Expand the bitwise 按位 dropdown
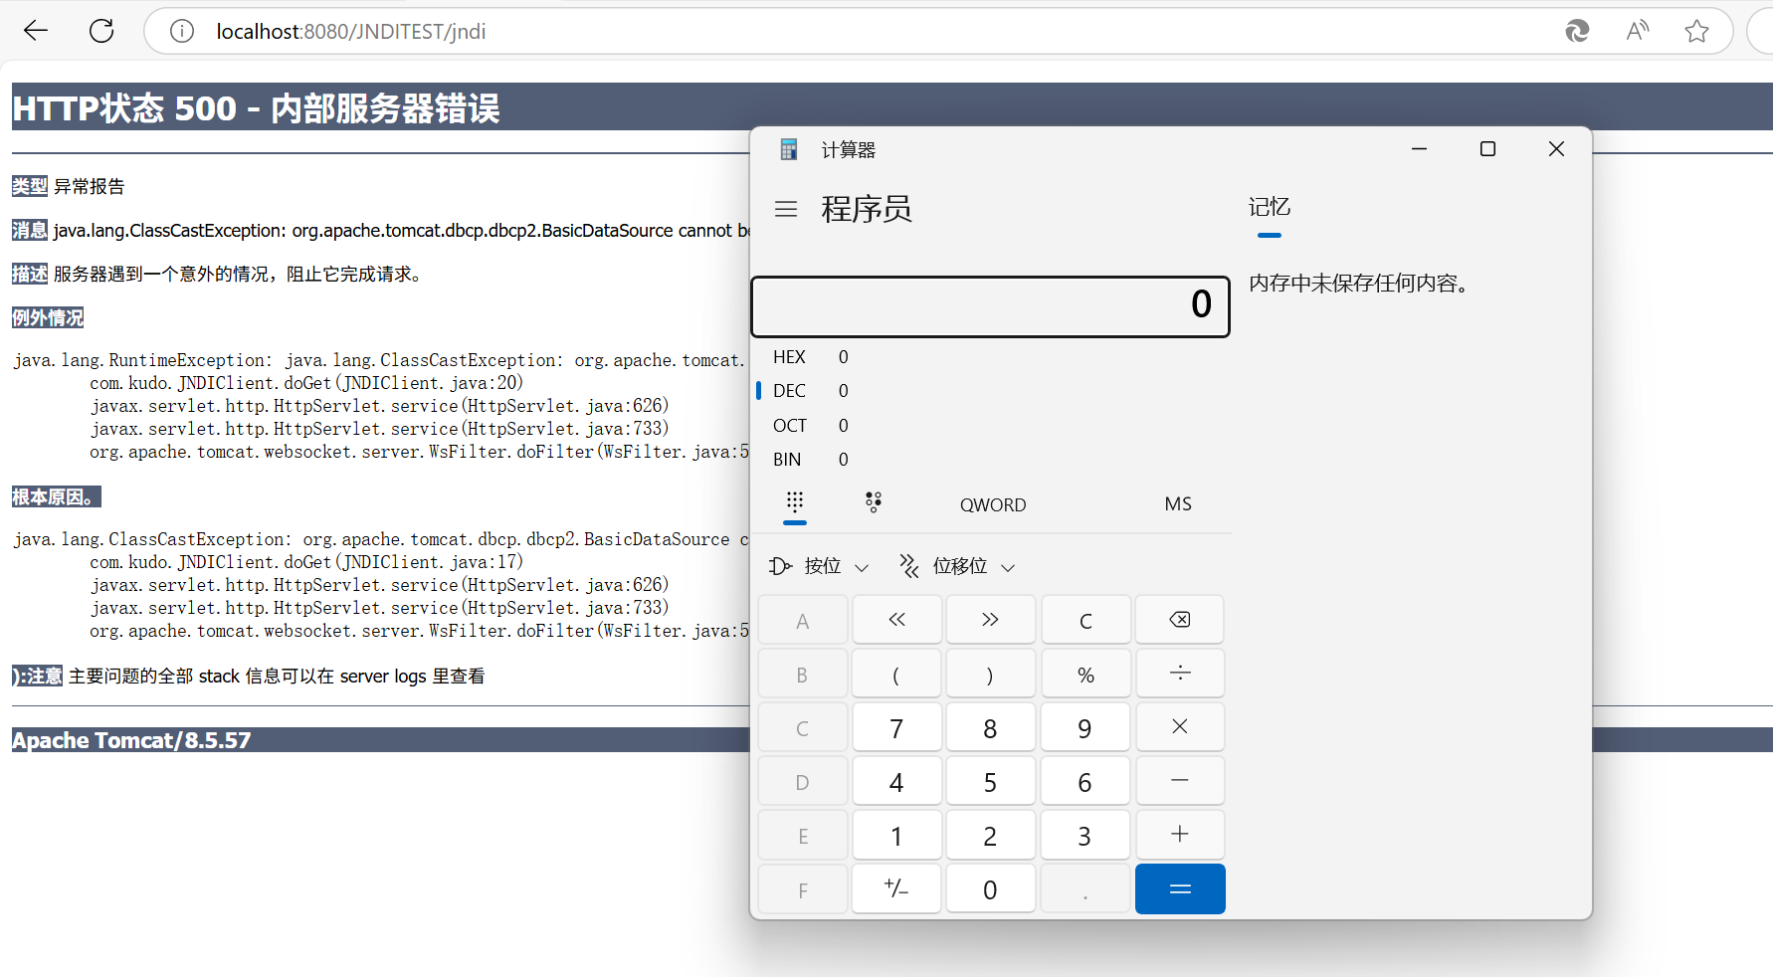 coord(819,566)
